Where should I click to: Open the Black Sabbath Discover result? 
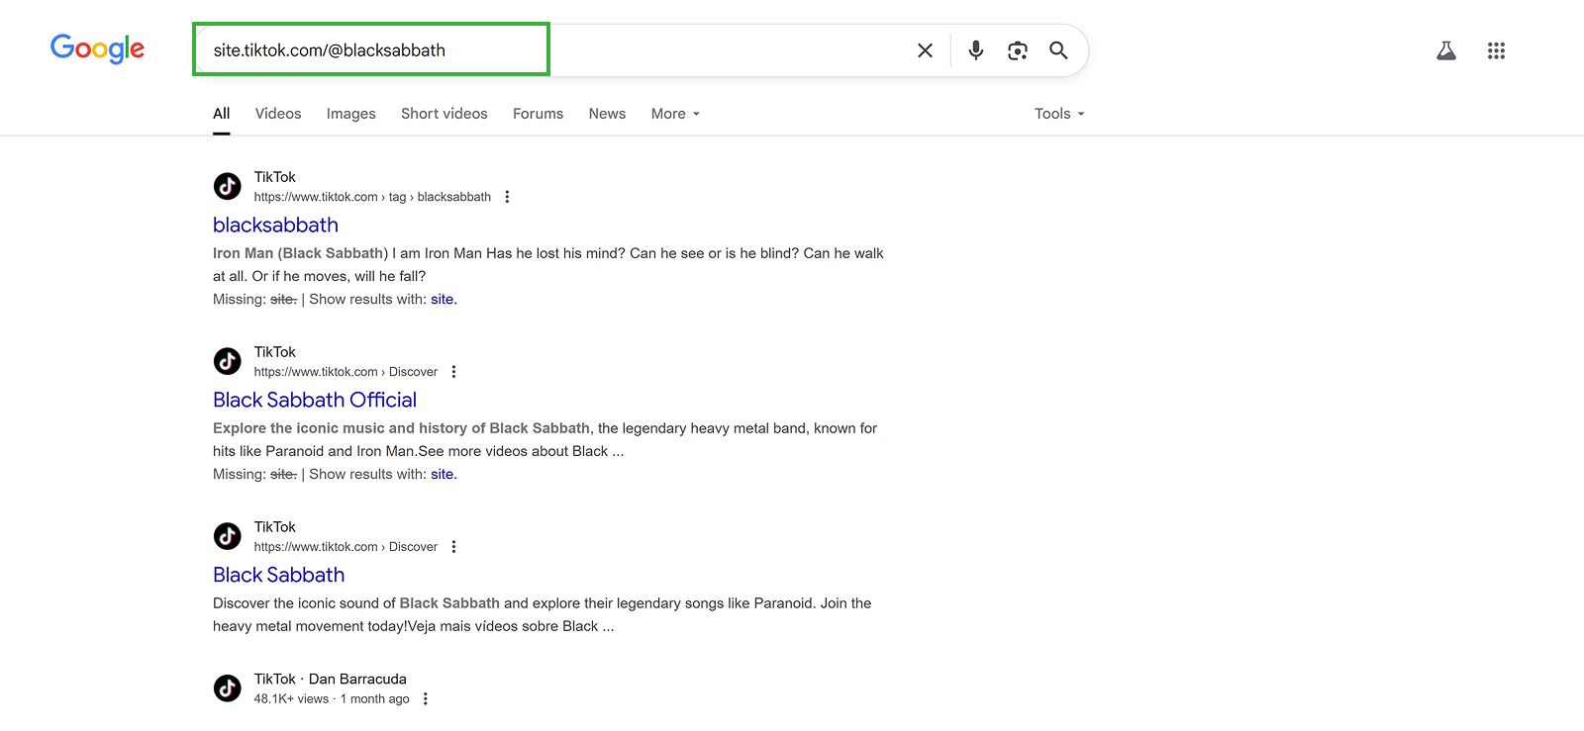[279, 575]
